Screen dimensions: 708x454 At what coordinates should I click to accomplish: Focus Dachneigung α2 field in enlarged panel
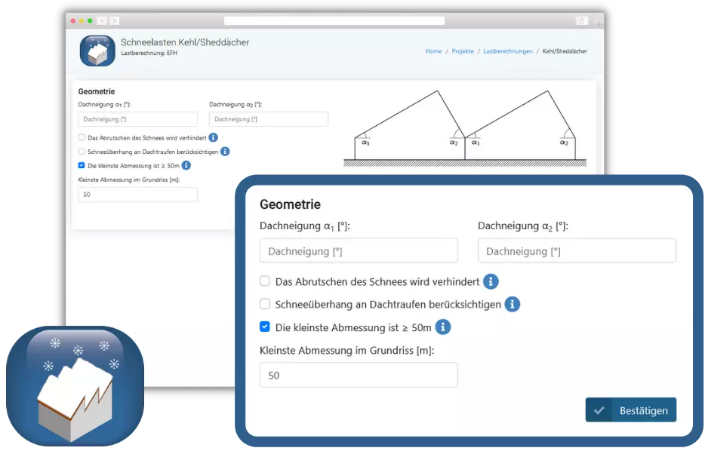[x=577, y=250]
